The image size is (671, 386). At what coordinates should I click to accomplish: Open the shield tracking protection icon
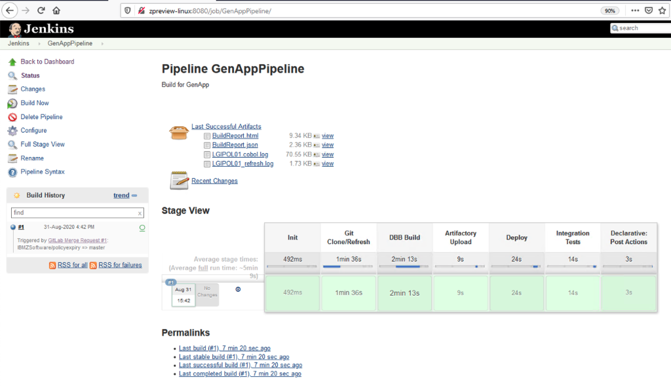click(x=128, y=10)
